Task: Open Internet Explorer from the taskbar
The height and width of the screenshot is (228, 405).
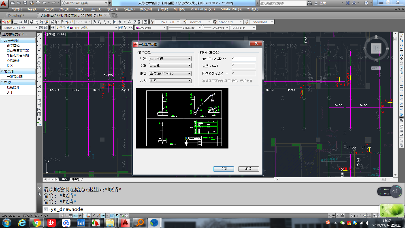Action: tap(22, 222)
